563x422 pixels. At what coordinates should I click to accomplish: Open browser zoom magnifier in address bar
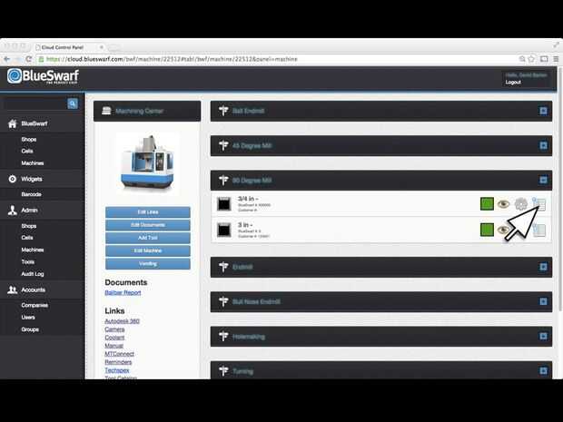(x=522, y=59)
